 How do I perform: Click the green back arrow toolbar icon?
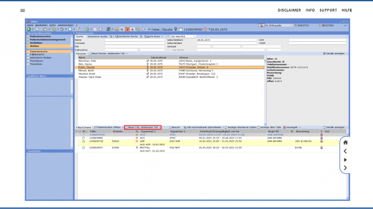[x=29, y=29]
